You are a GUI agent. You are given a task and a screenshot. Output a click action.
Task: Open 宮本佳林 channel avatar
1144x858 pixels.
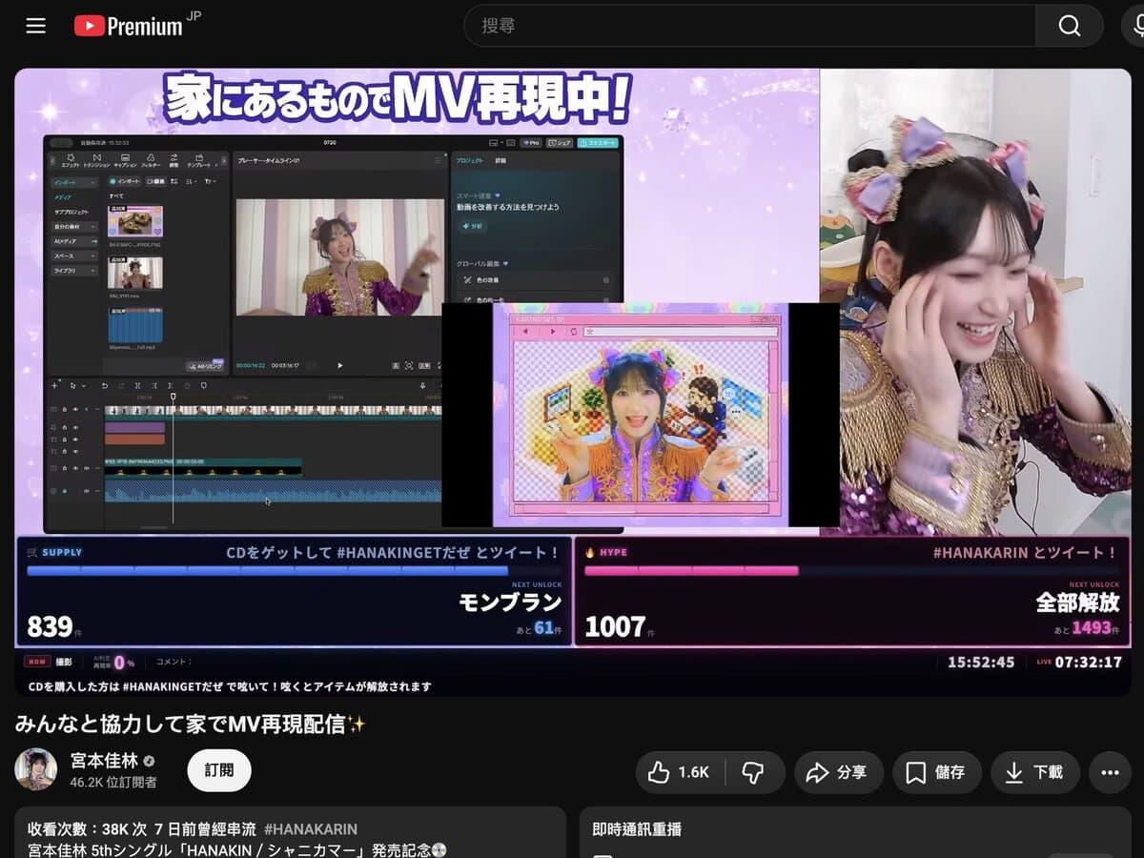[36, 769]
